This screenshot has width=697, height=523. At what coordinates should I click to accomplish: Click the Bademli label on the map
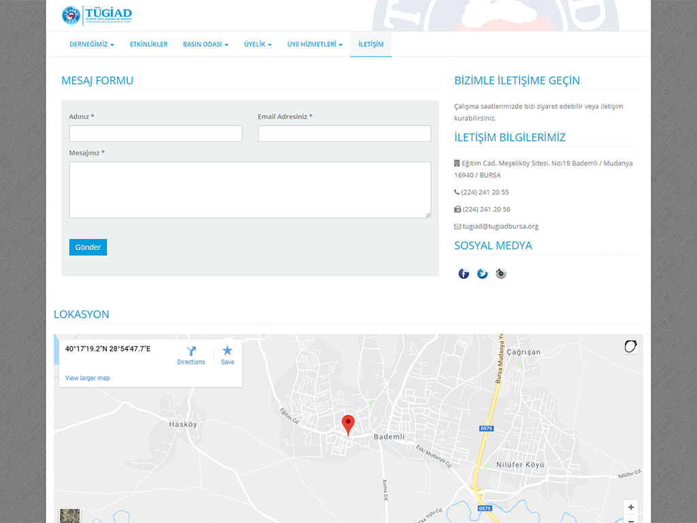(x=389, y=437)
